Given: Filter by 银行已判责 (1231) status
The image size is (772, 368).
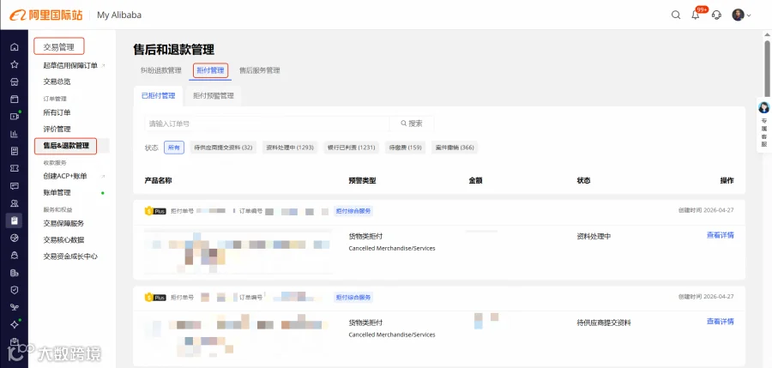Looking at the screenshot, I should [351, 148].
